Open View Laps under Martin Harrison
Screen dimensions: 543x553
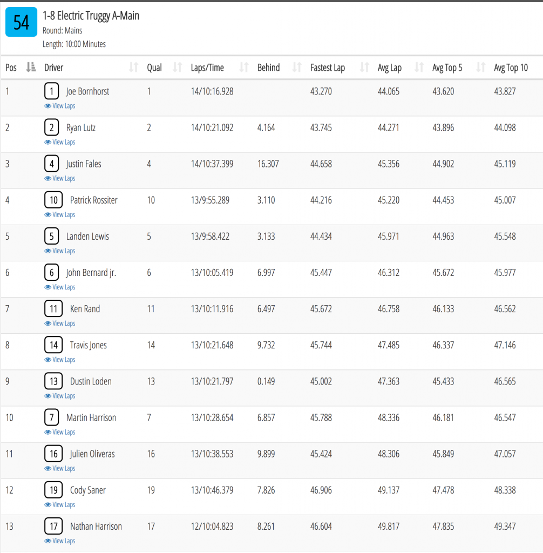(59, 433)
